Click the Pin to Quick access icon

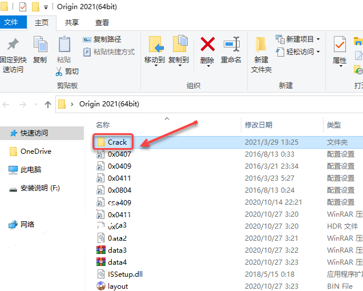[x=13, y=44]
